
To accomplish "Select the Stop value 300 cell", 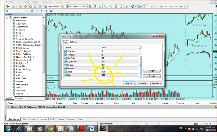I will click(120, 75).
